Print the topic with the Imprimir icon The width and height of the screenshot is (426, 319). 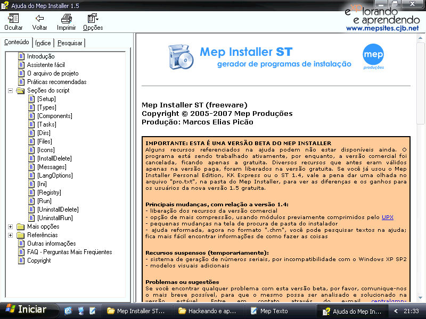[66, 19]
